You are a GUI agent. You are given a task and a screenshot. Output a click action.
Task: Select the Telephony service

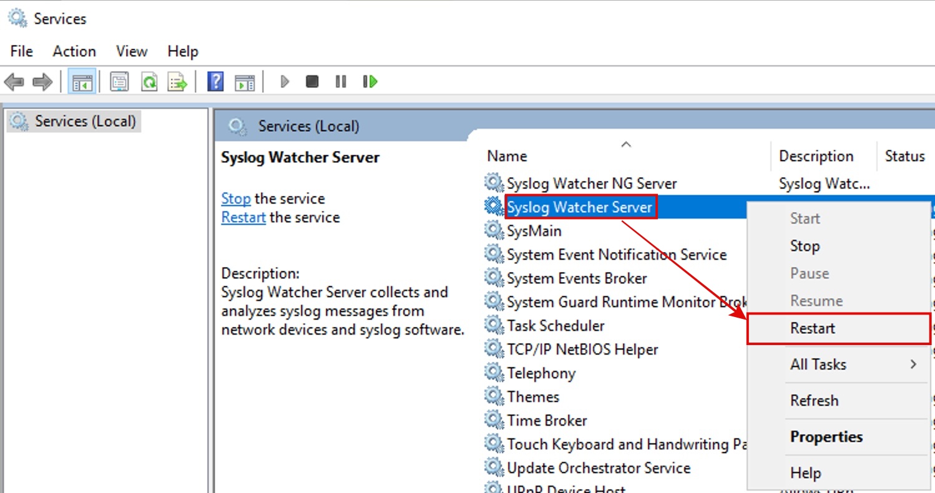click(x=541, y=373)
